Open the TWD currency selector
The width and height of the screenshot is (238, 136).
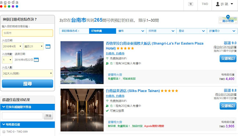point(205,4)
